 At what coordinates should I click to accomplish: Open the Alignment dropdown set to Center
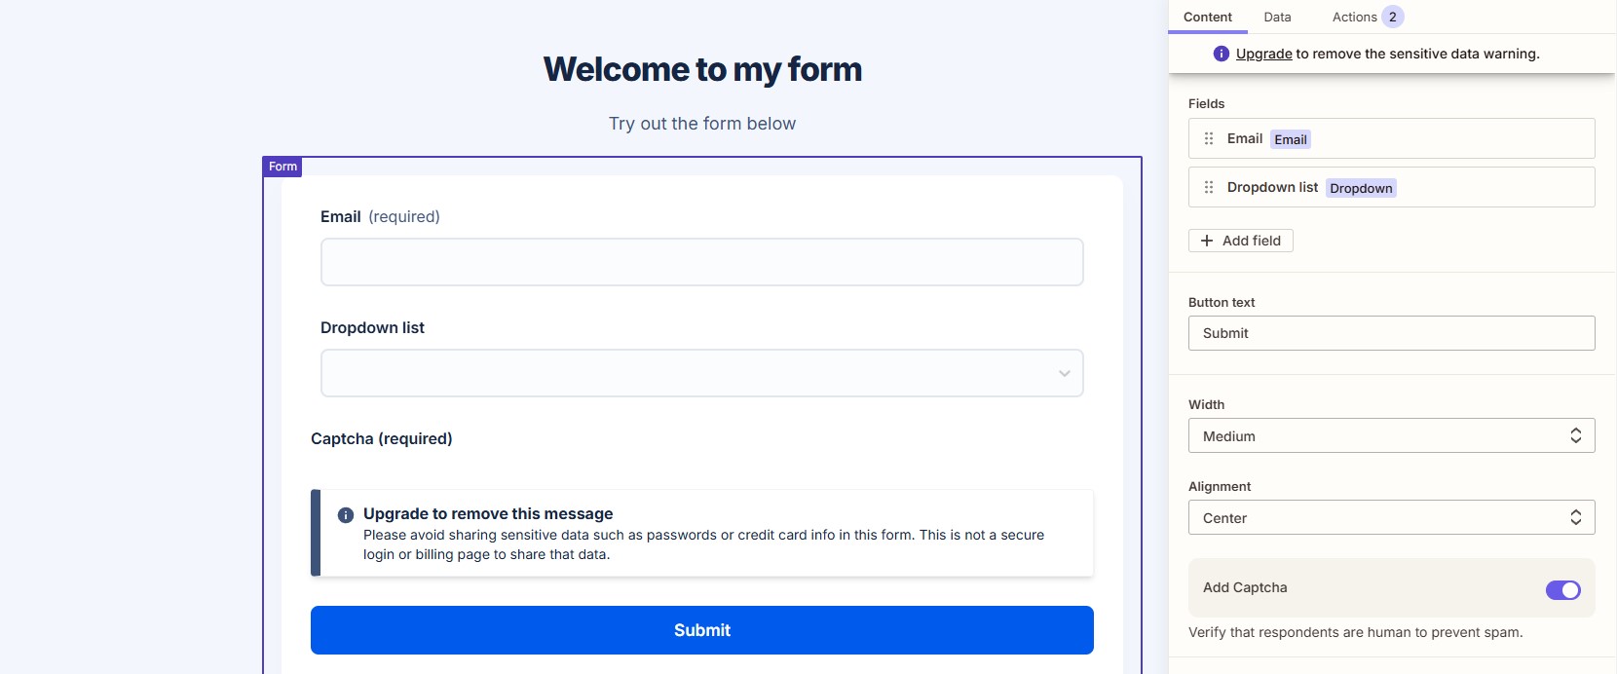[x=1391, y=517]
